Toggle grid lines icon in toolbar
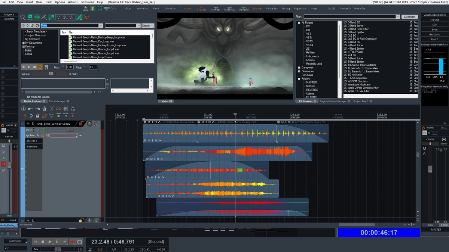Viewport: 449px width, 252px height. 24,116
